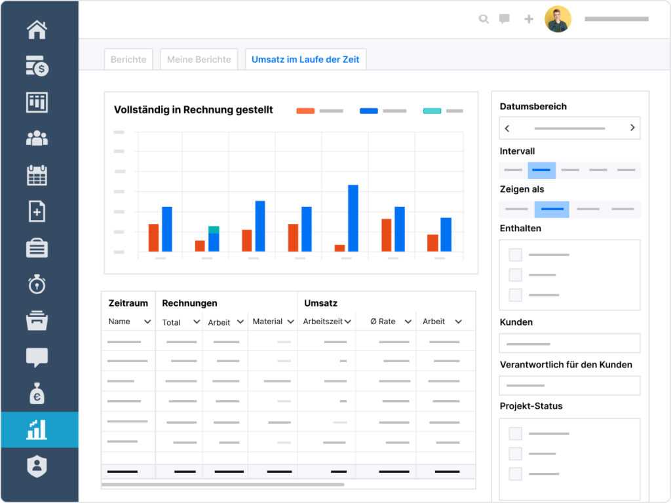This screenshot has width=671, height=503.
Task: Tick the second checkbox under Projekt-Status
Action: tap(516, 454)
